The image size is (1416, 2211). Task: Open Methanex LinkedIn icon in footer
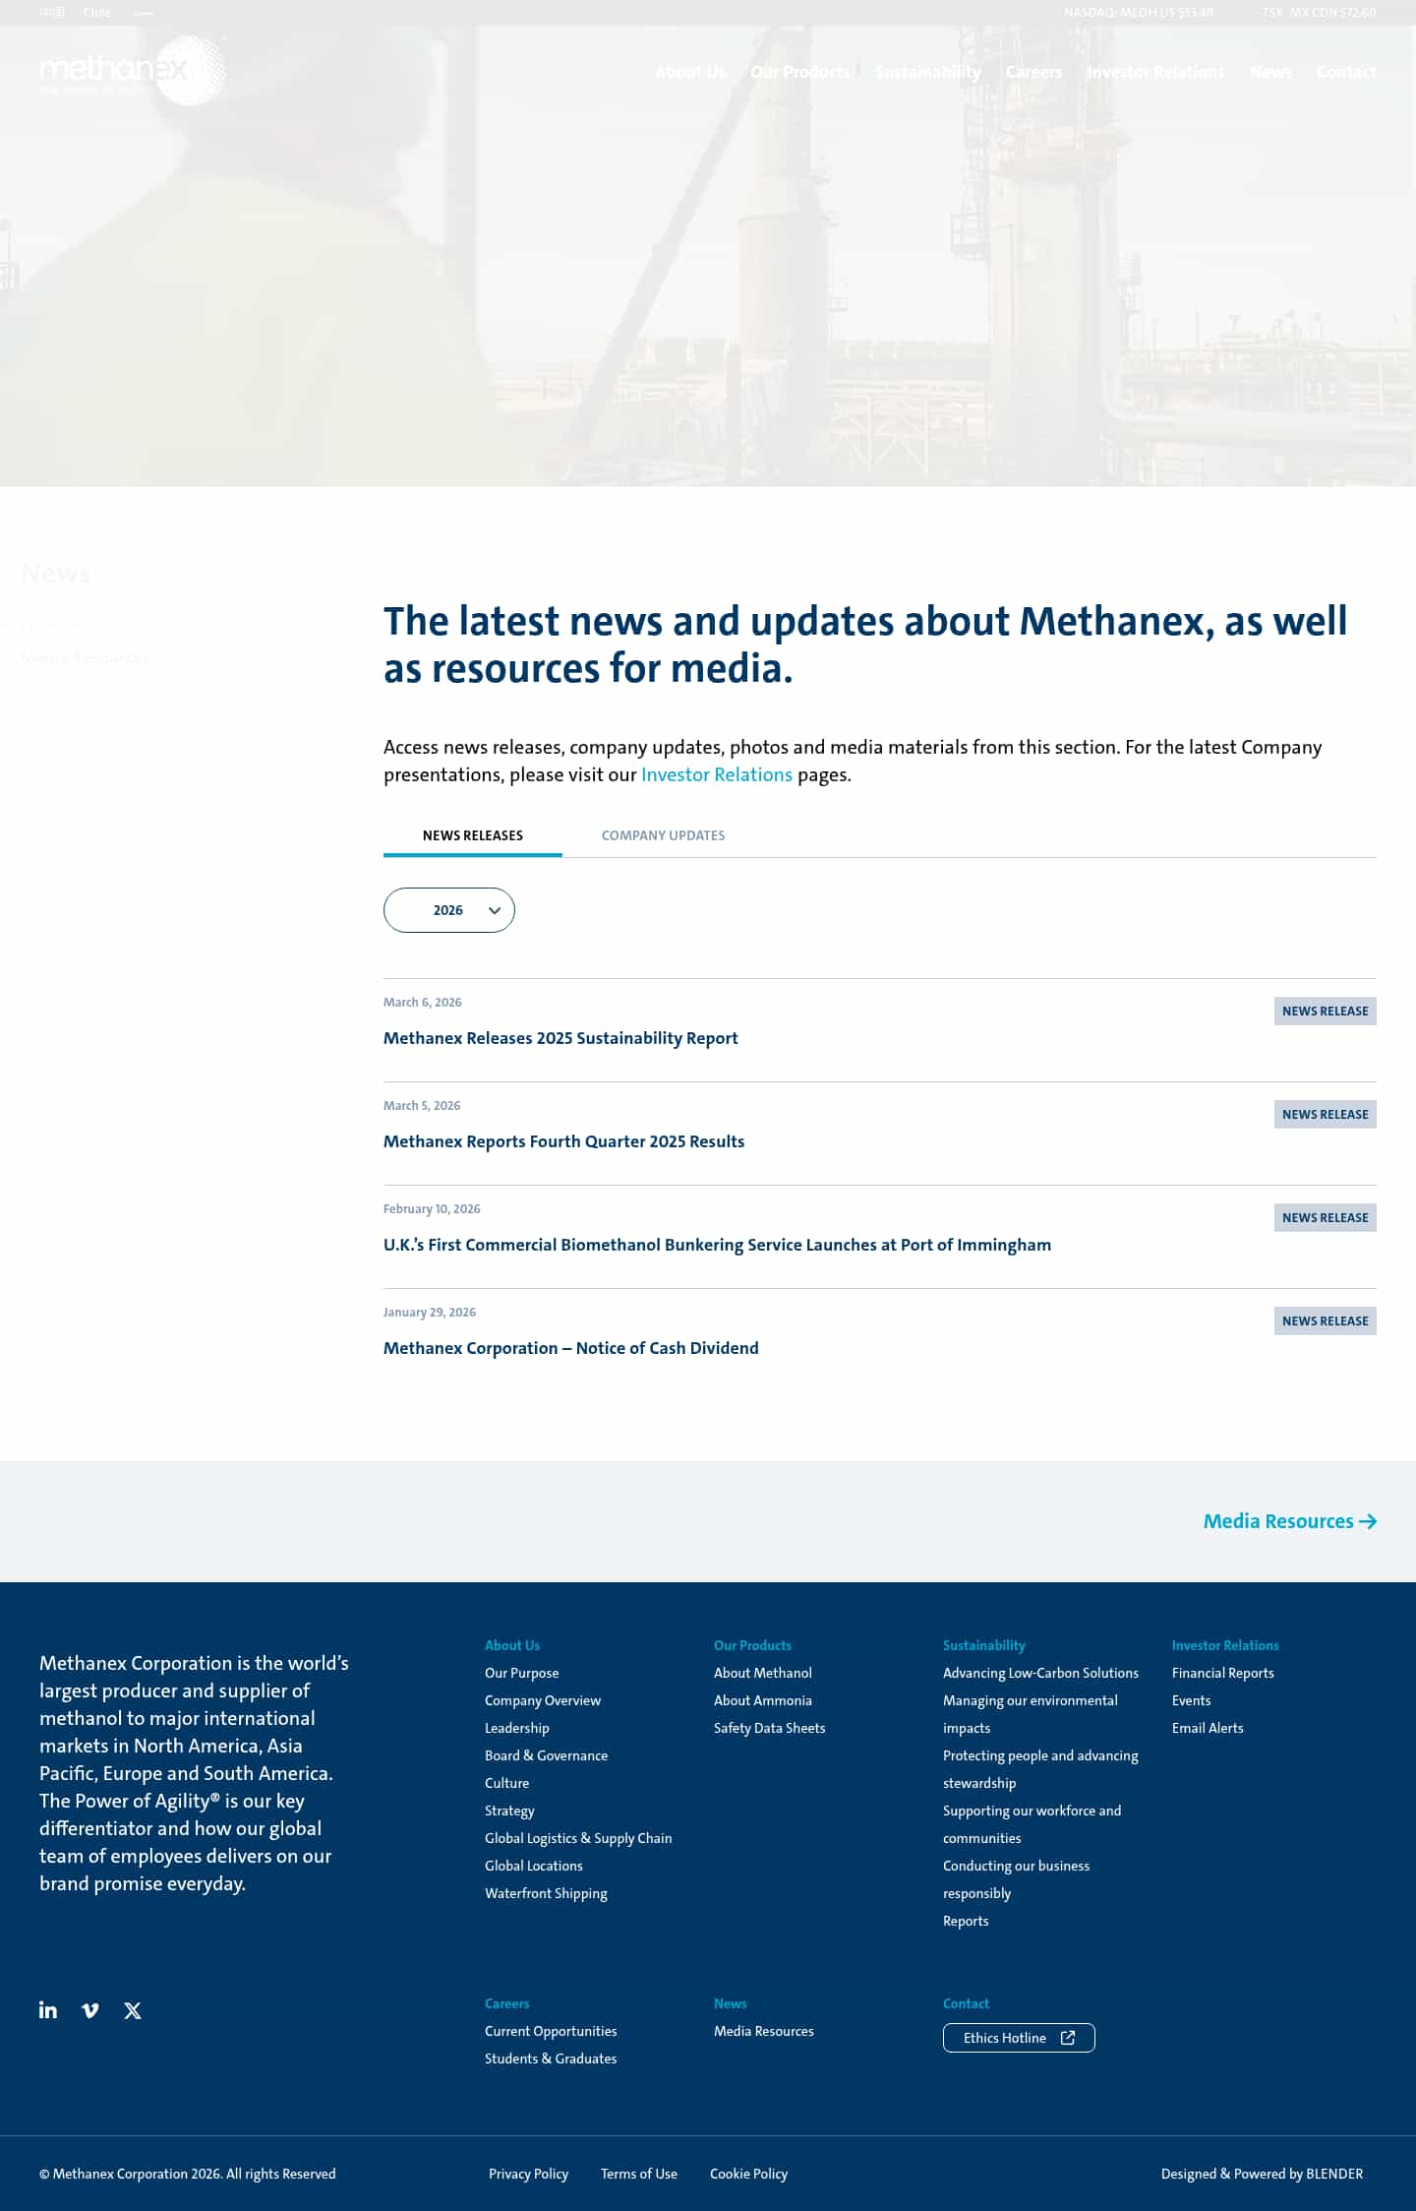click(x=48, y=2010)
